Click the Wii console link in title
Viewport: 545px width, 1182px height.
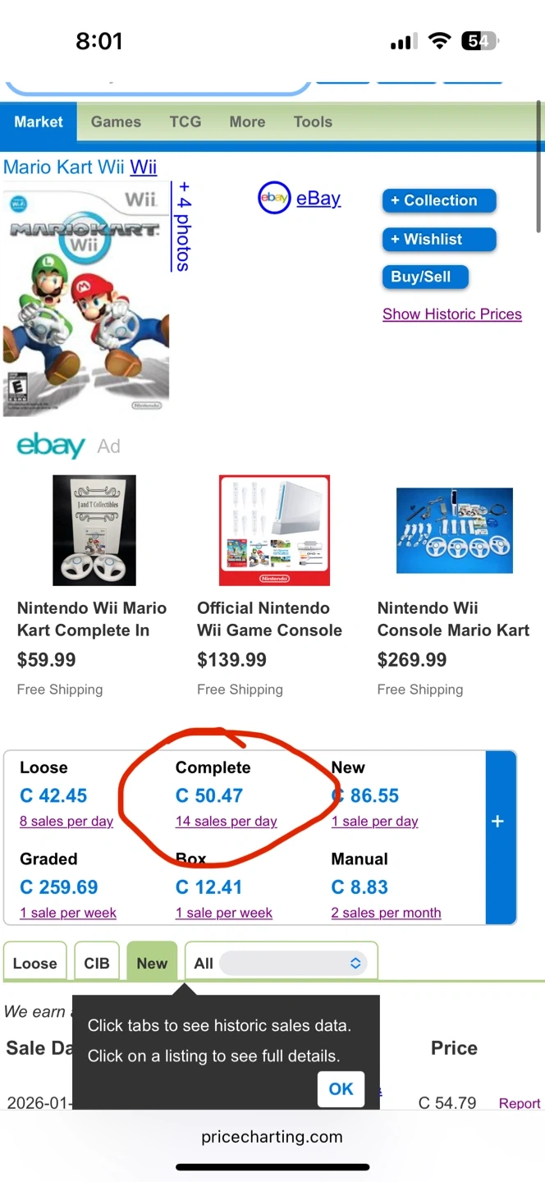coord(144,167)
